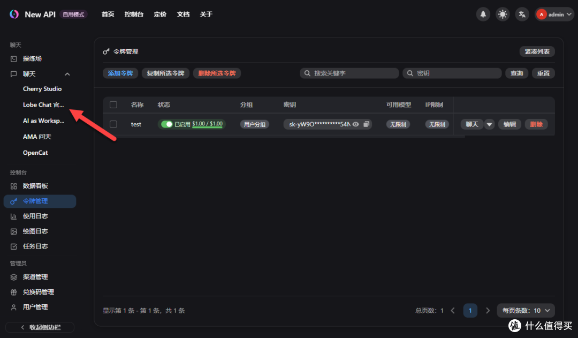
Task: Collapse the sidebar with 收起侧边栏
Action: tap(40, 327)
